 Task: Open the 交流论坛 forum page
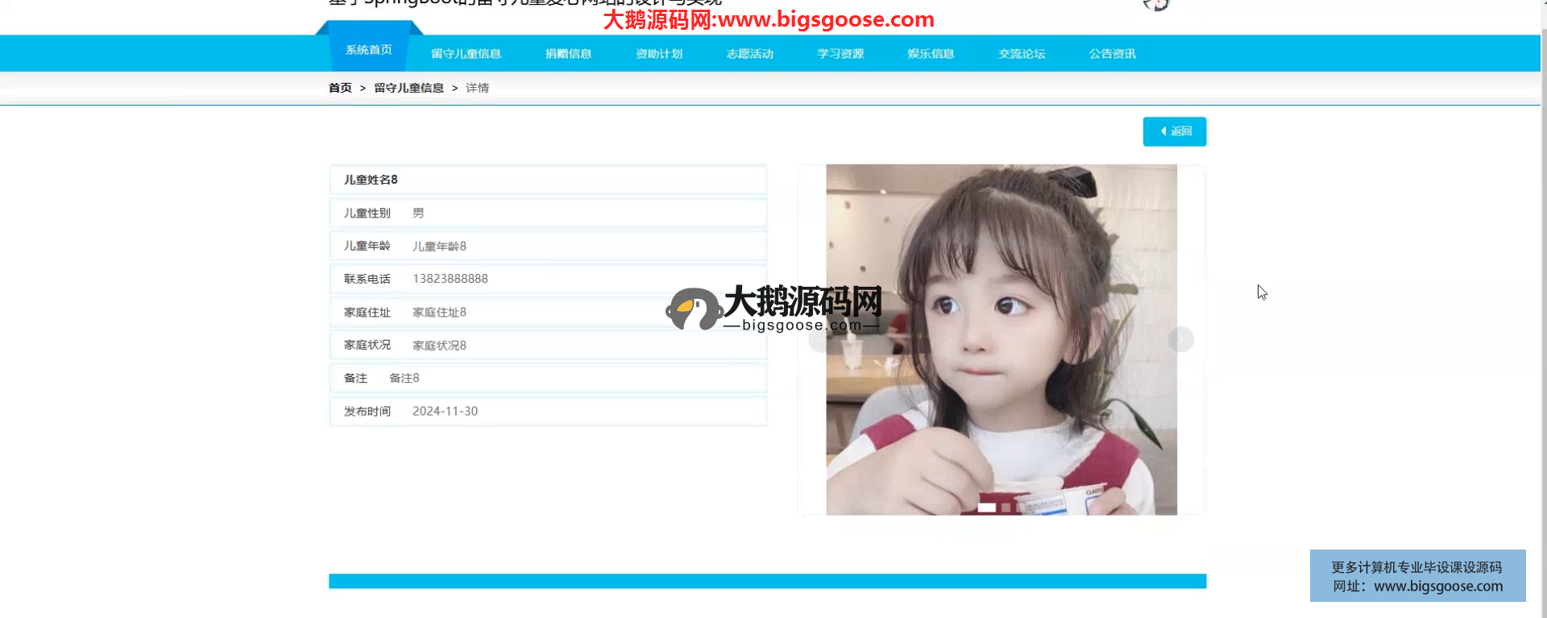1022,54
